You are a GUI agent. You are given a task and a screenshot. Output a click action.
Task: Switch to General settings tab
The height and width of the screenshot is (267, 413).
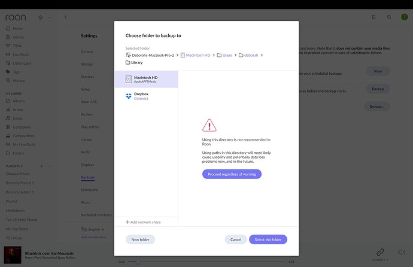[x=87, y=51]
